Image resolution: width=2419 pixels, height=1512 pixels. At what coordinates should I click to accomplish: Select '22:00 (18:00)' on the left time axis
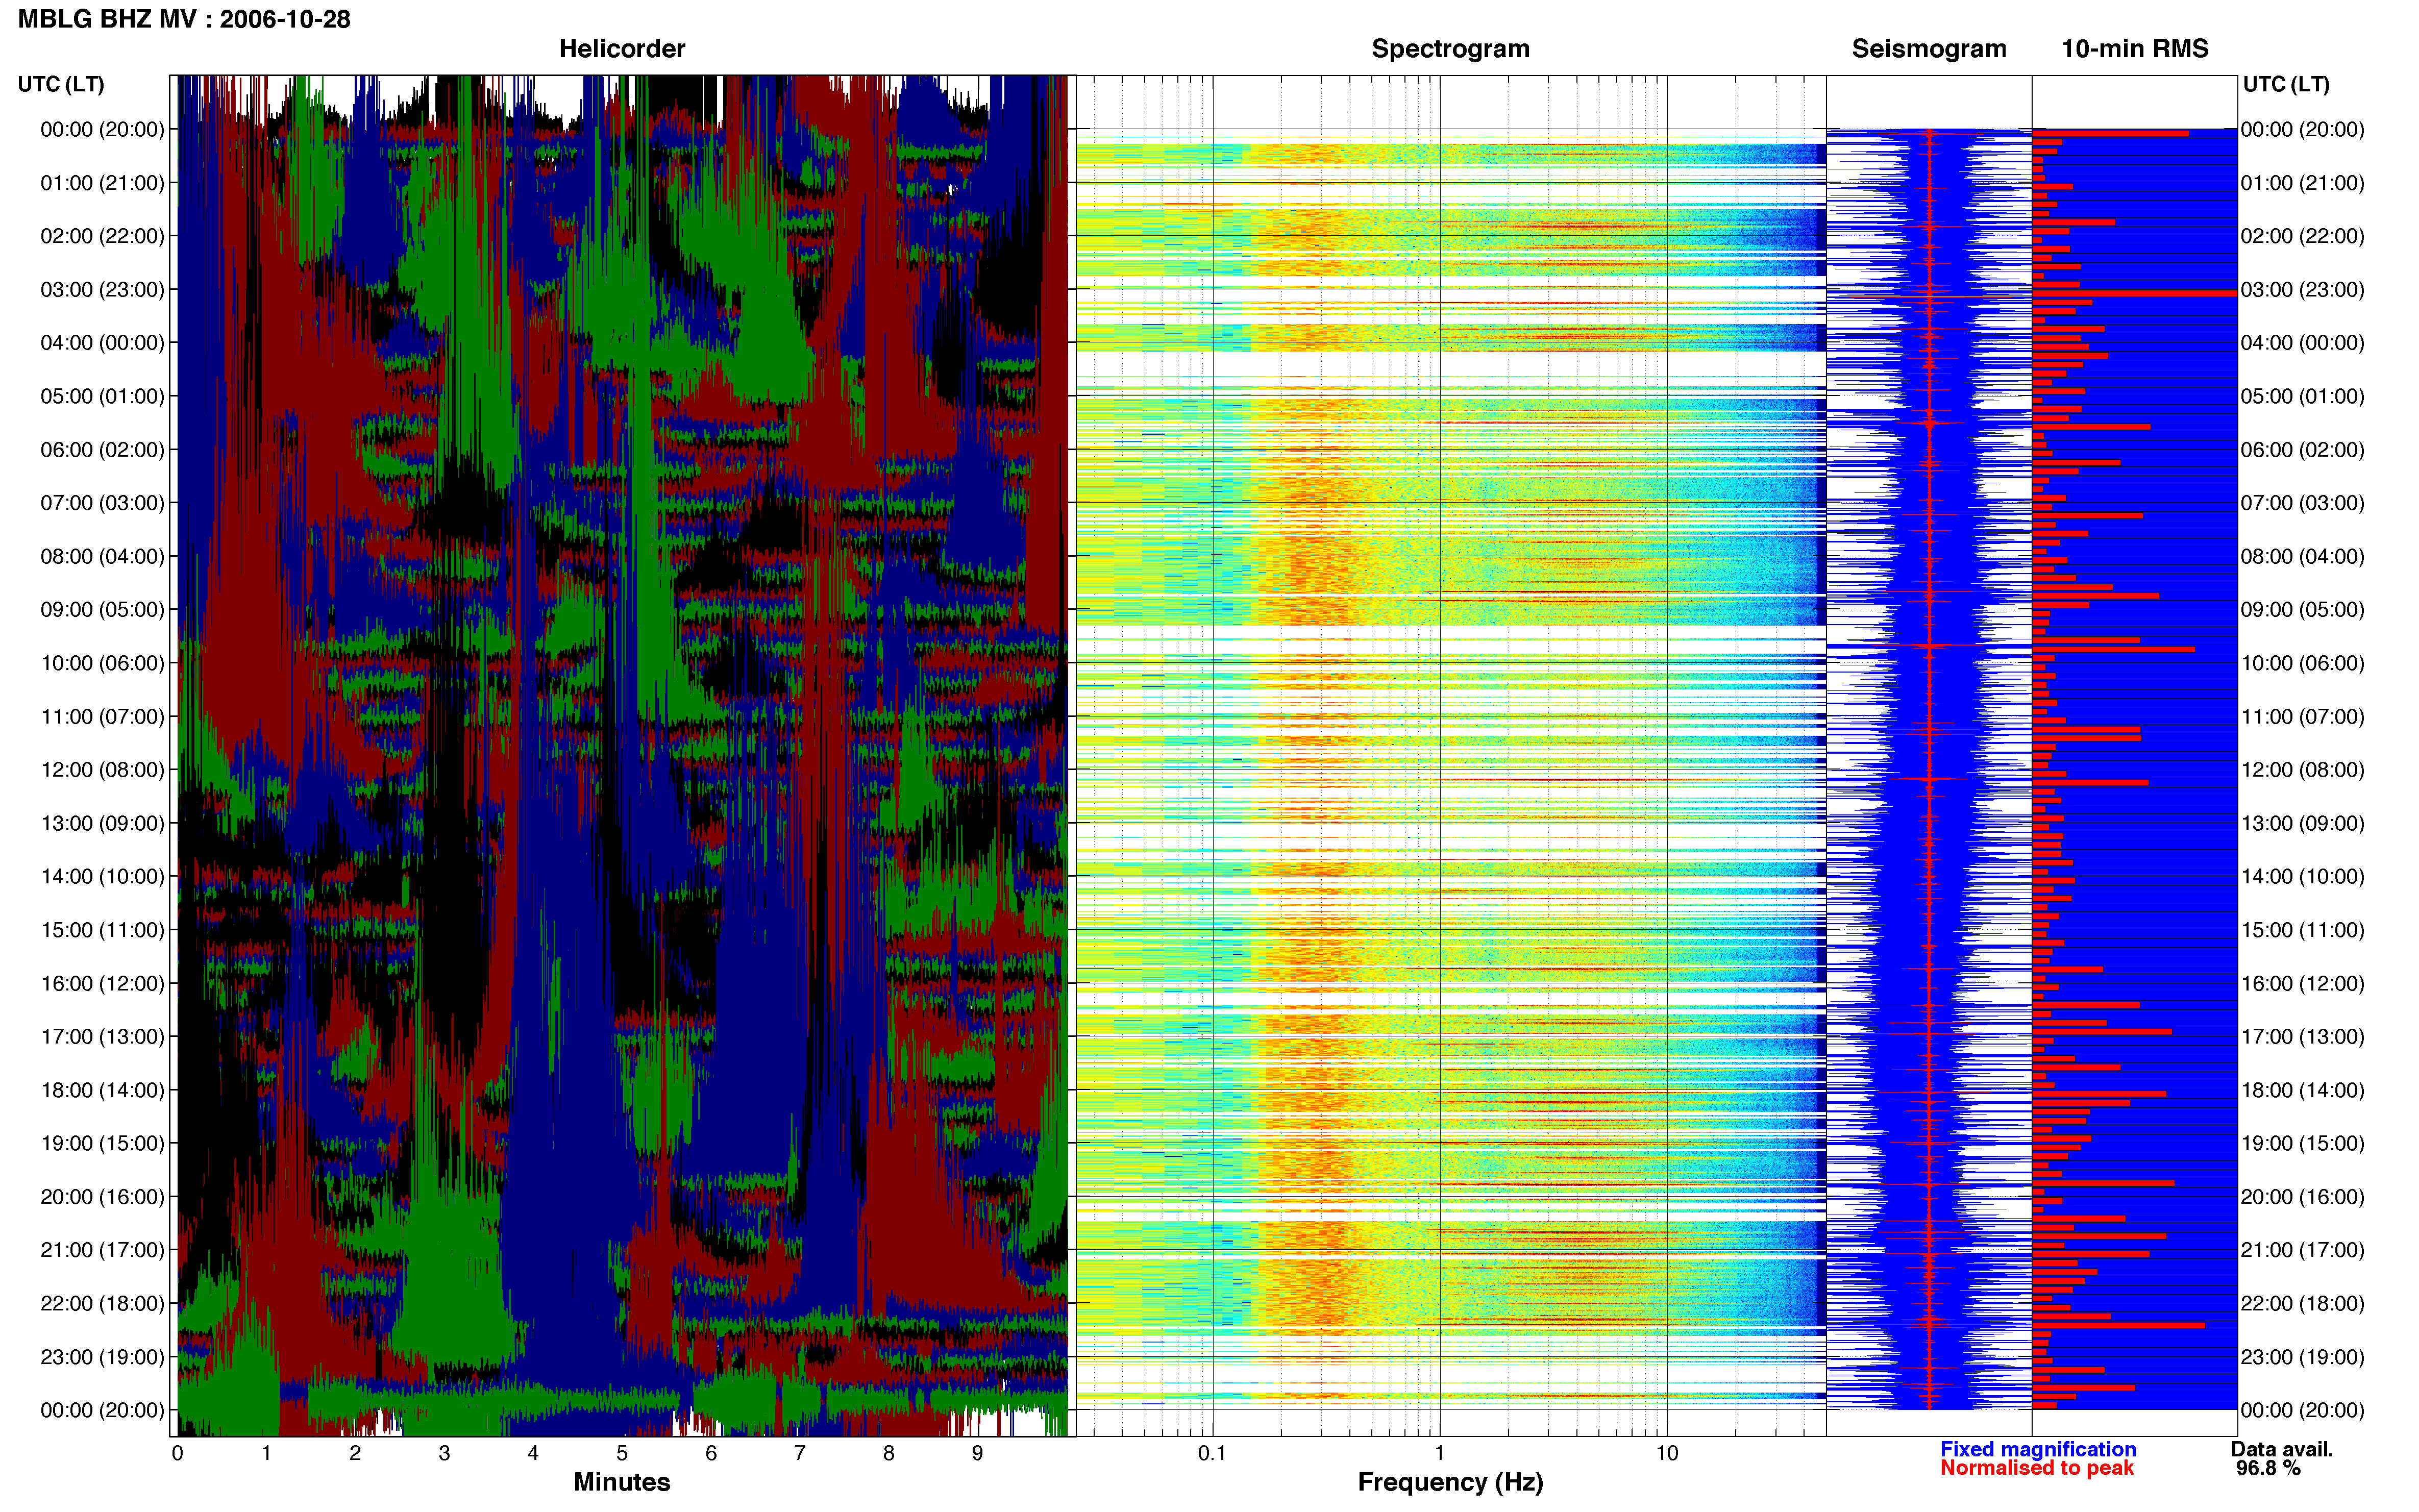point(102,1304)
